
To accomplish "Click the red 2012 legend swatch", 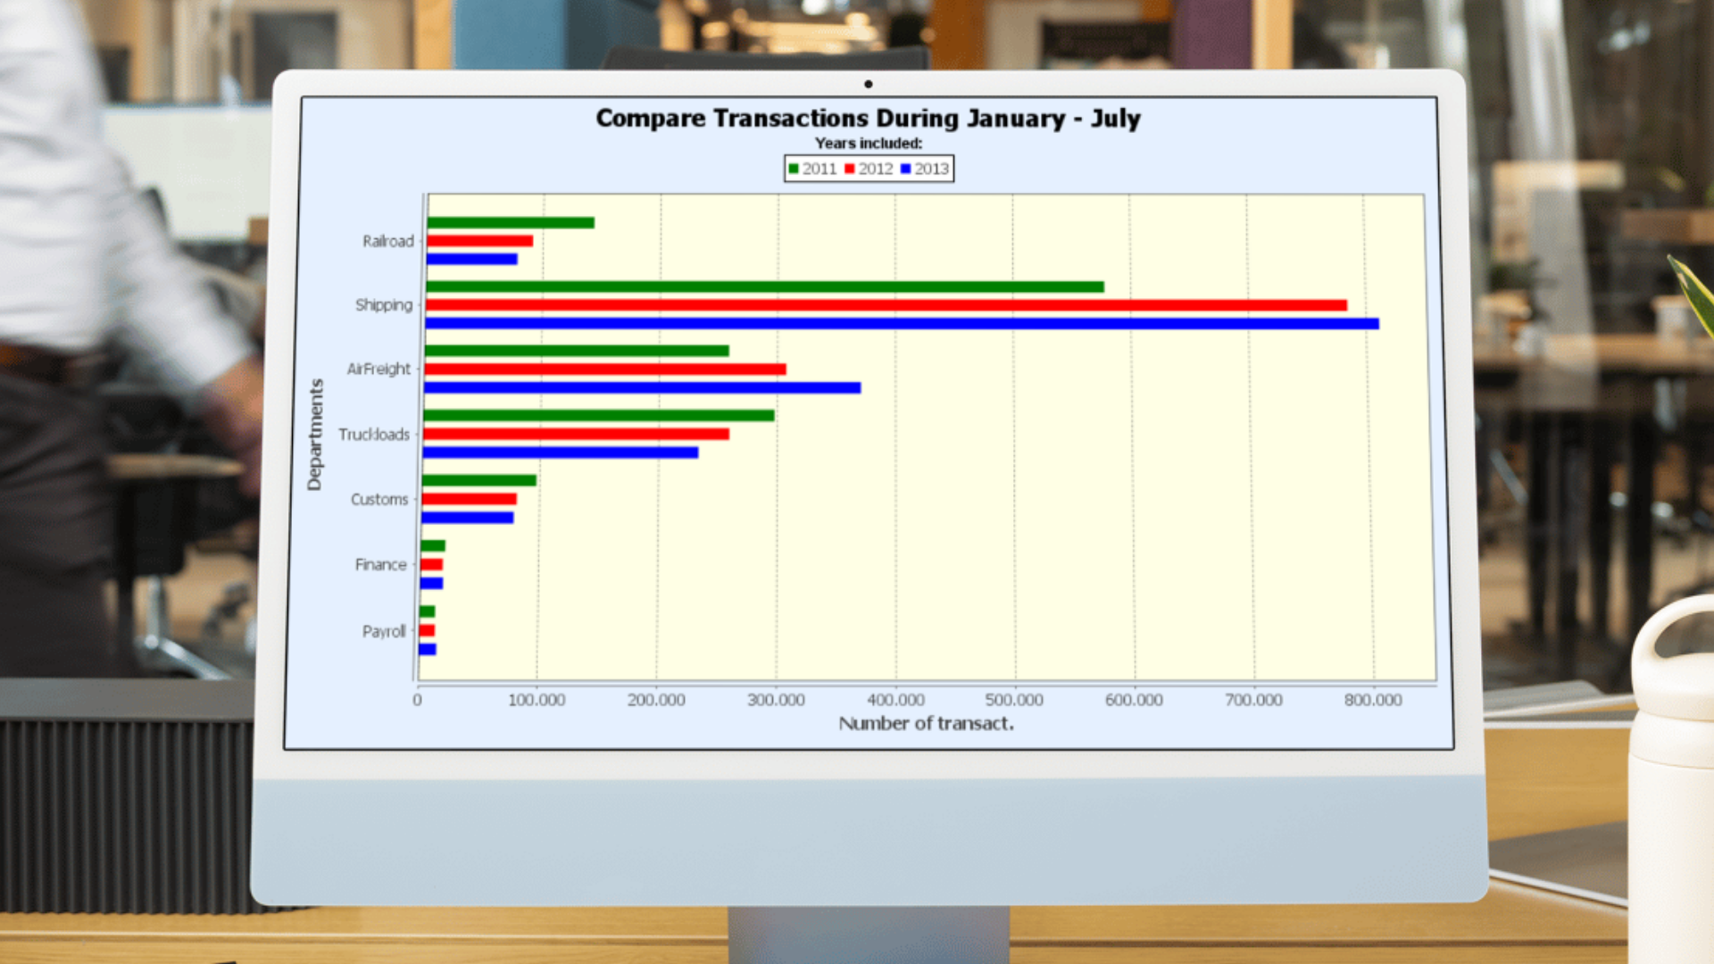I will pyautogui.click(x=849, y=169).
